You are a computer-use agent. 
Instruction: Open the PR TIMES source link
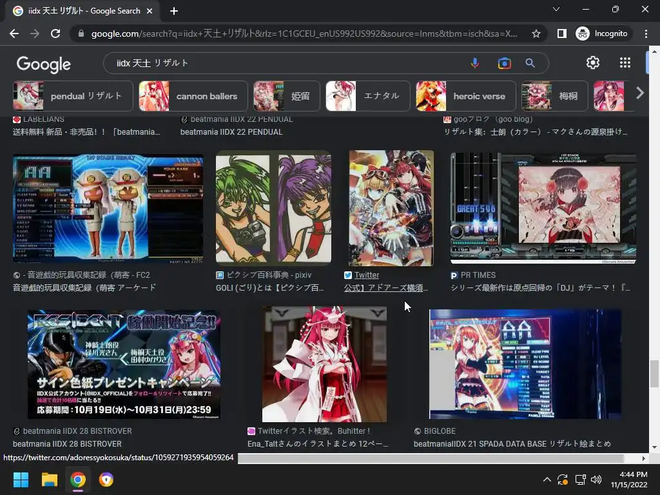tap(478, 275)
